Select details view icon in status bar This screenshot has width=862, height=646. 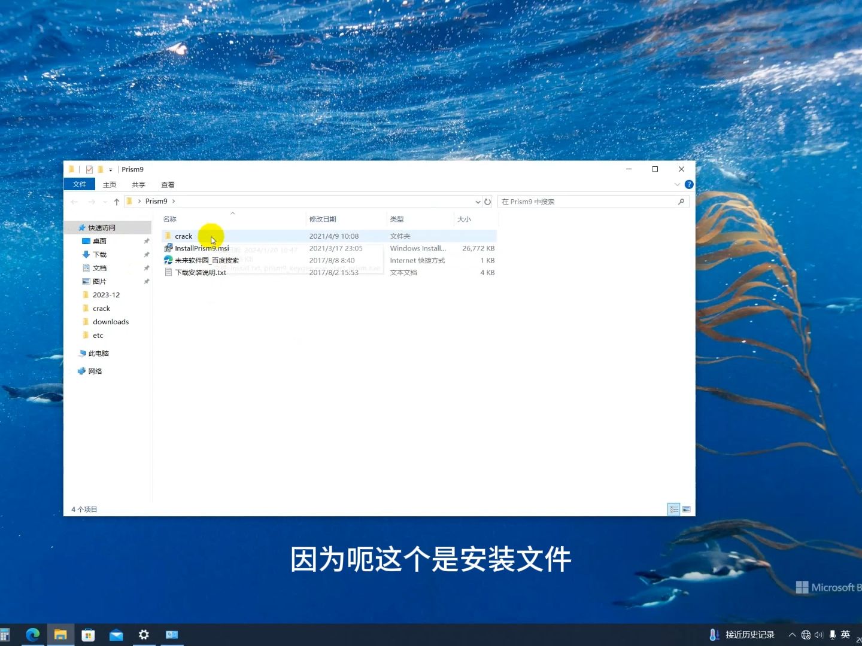pos(674,509)
